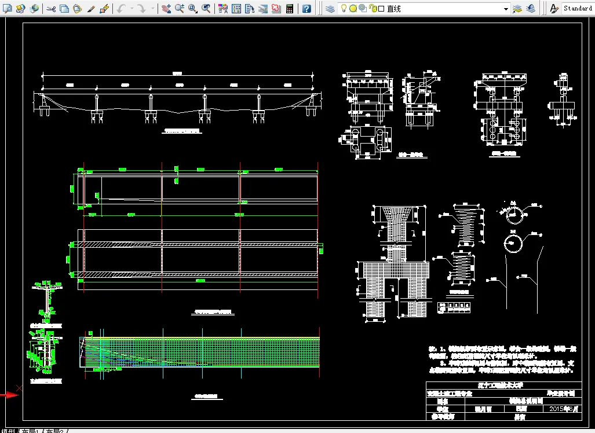Open the Text Style manager icon
This screenshot has width=595, height=433.
(x=554, y=8)
